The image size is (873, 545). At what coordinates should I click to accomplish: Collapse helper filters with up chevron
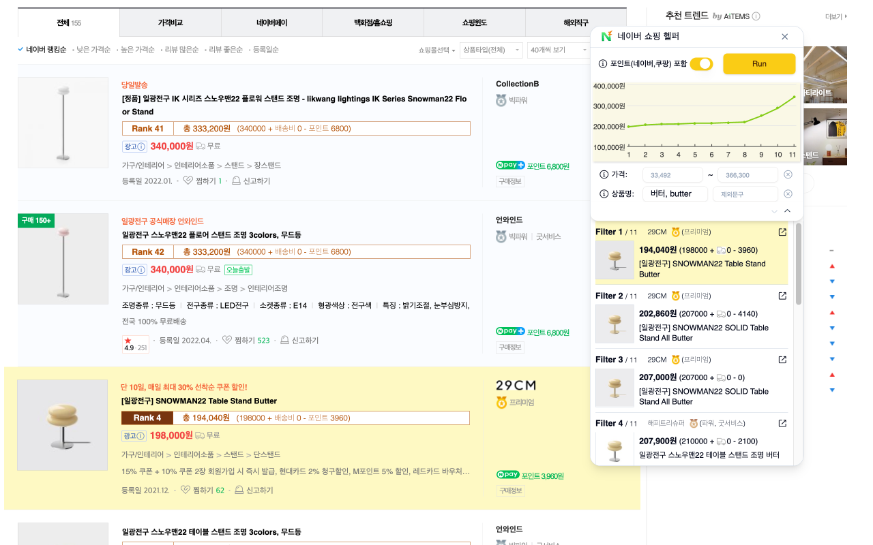click(x=787, y=211)
